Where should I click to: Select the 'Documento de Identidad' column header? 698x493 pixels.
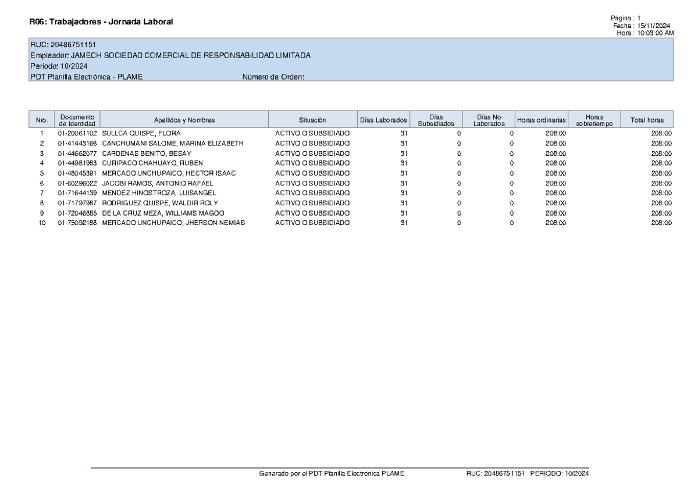(77, 120)
